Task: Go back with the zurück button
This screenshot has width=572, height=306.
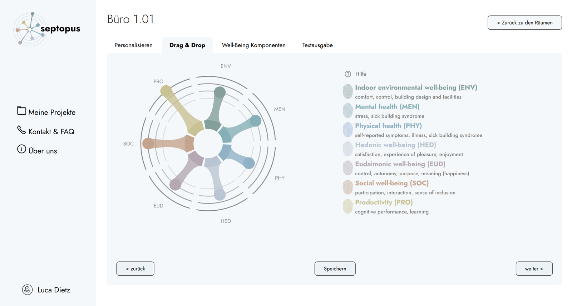Action: [135, 269]
